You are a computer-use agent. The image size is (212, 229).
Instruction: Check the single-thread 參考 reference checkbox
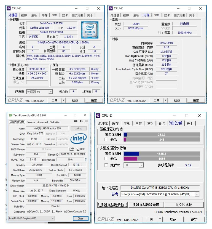(106, 140)
